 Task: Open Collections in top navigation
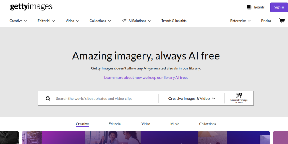click(98, 21)
